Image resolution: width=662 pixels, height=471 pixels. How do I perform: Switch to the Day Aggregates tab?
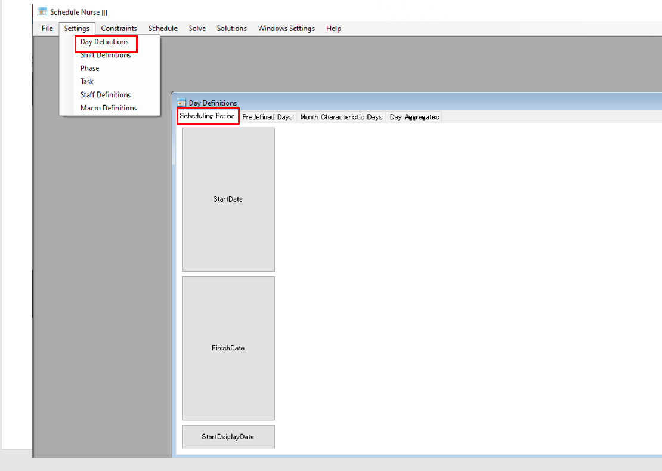click(x=414, y=117)
